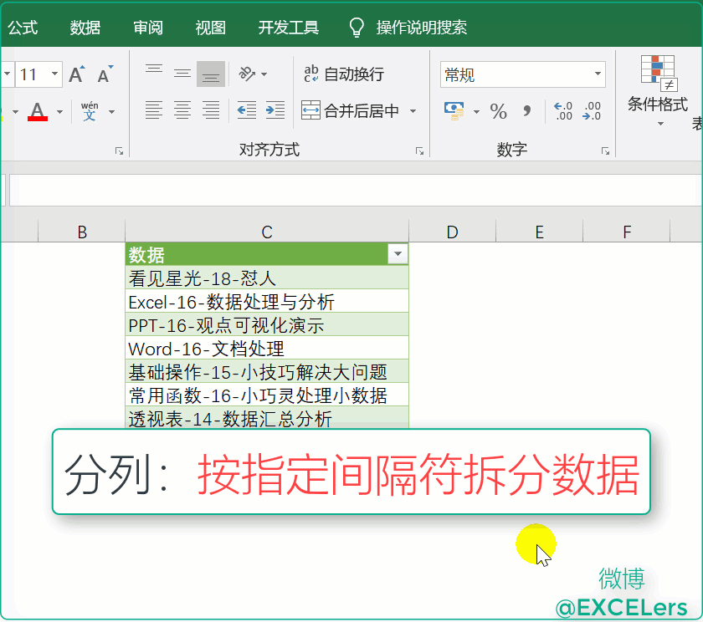Open the 数据 column filter dropdown
Viewport: 703px width, 622px height.
[x=398, y=254]
